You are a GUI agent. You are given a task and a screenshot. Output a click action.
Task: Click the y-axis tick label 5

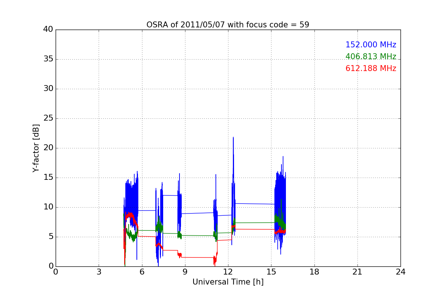(x=50, y=237)
